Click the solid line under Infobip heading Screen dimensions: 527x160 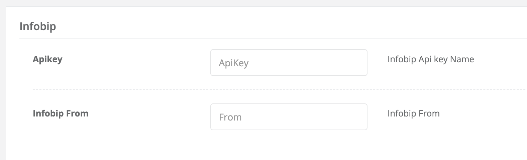coord(268,39)
